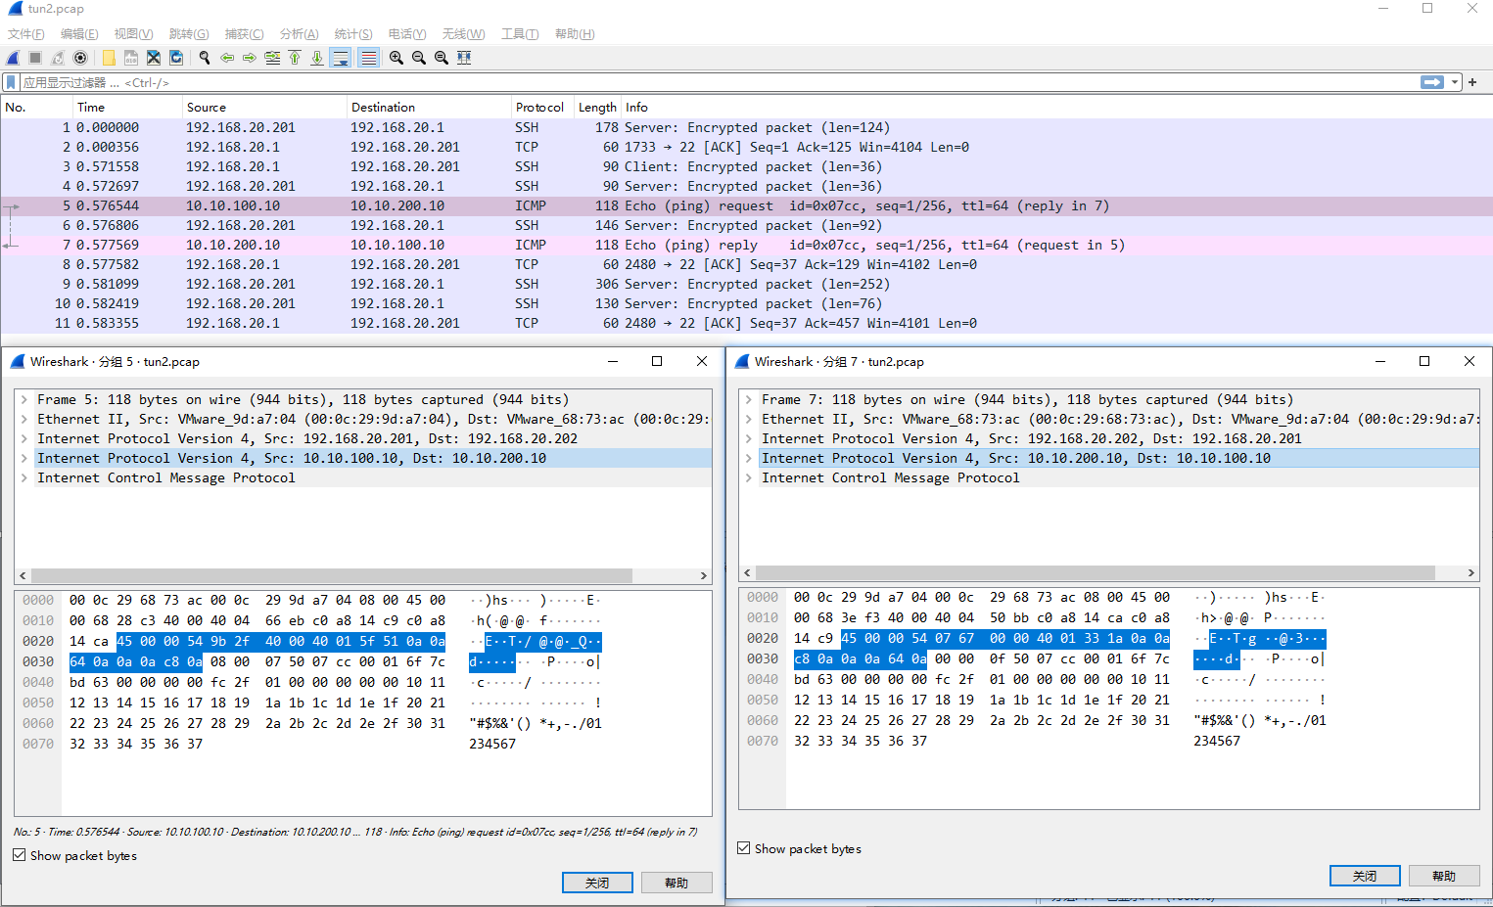Expand Internet Control Message Protocol in Frame 7
The image size is (1493, 907).
(x=749, y=477)
